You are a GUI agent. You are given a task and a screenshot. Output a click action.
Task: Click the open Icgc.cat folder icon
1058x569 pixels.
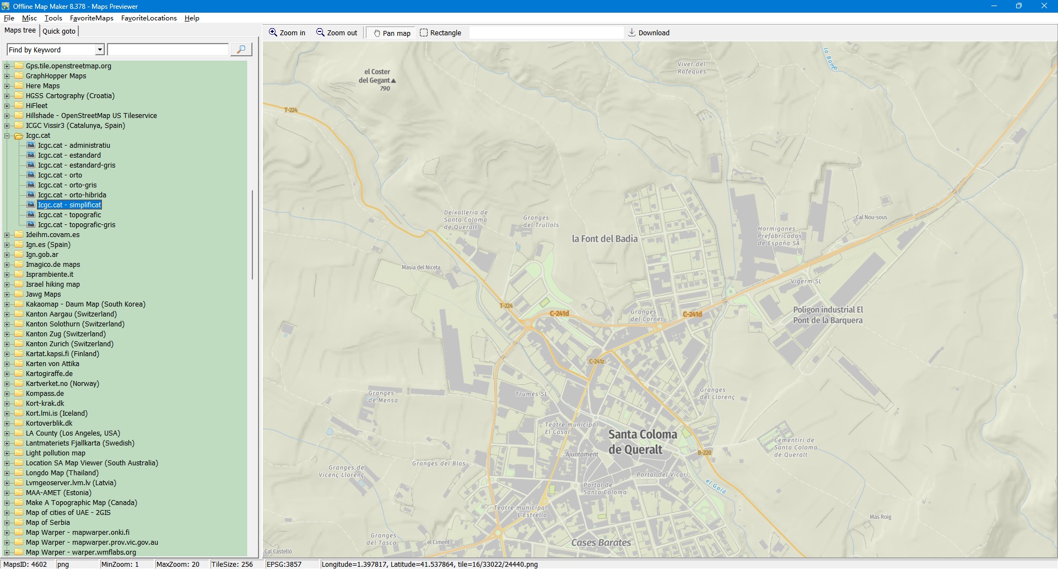pyautogui.click(x=19, y=136)
